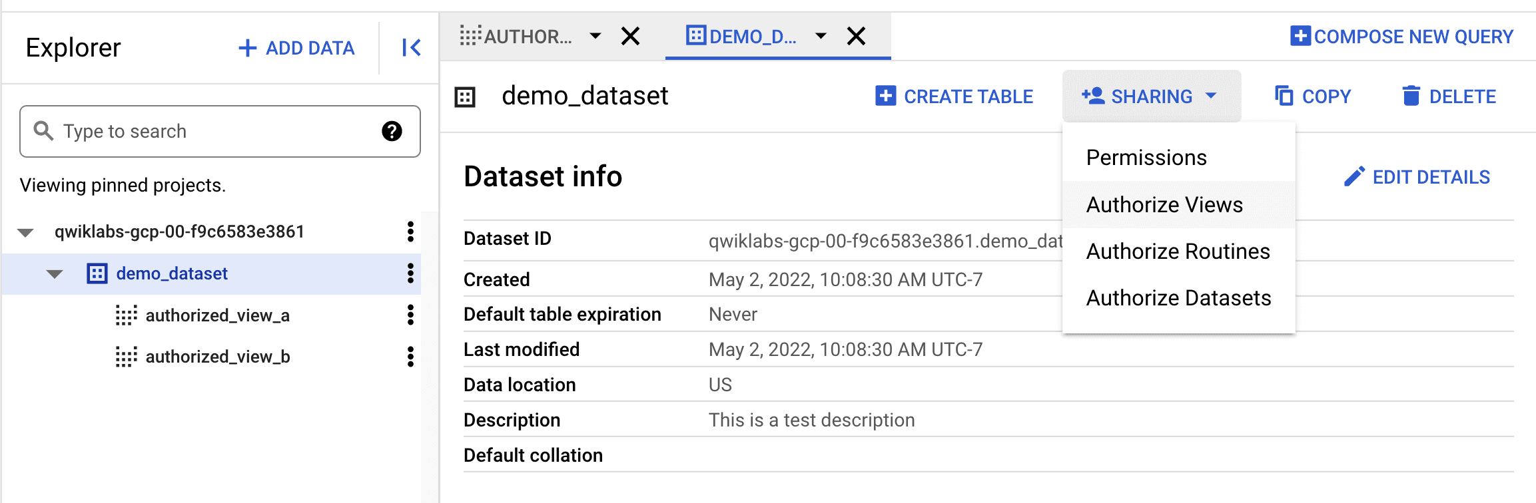Click the search help question mark icon
The image size is (1536, 503).
point(392,132)
